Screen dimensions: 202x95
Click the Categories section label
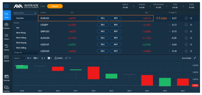[x=18, y=52]
